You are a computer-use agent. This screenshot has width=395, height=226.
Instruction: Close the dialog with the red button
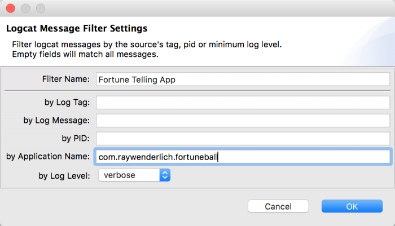click(11, 8)
